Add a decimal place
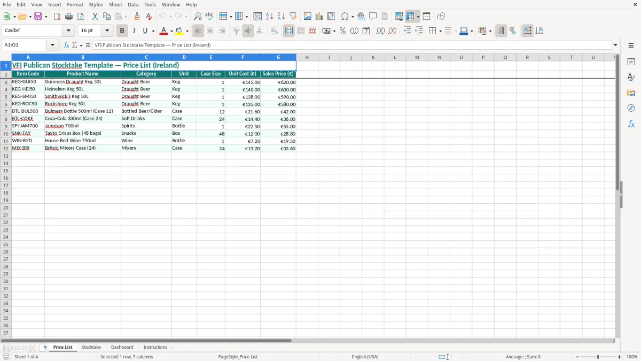The image size is (641, 361). (380, 31)
